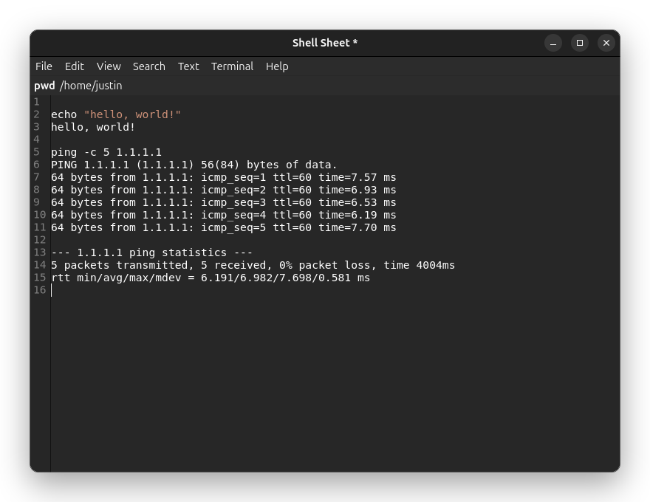Click the rtt min/avg/max/mdev line
650x502 pixels.
coord(211,278)
